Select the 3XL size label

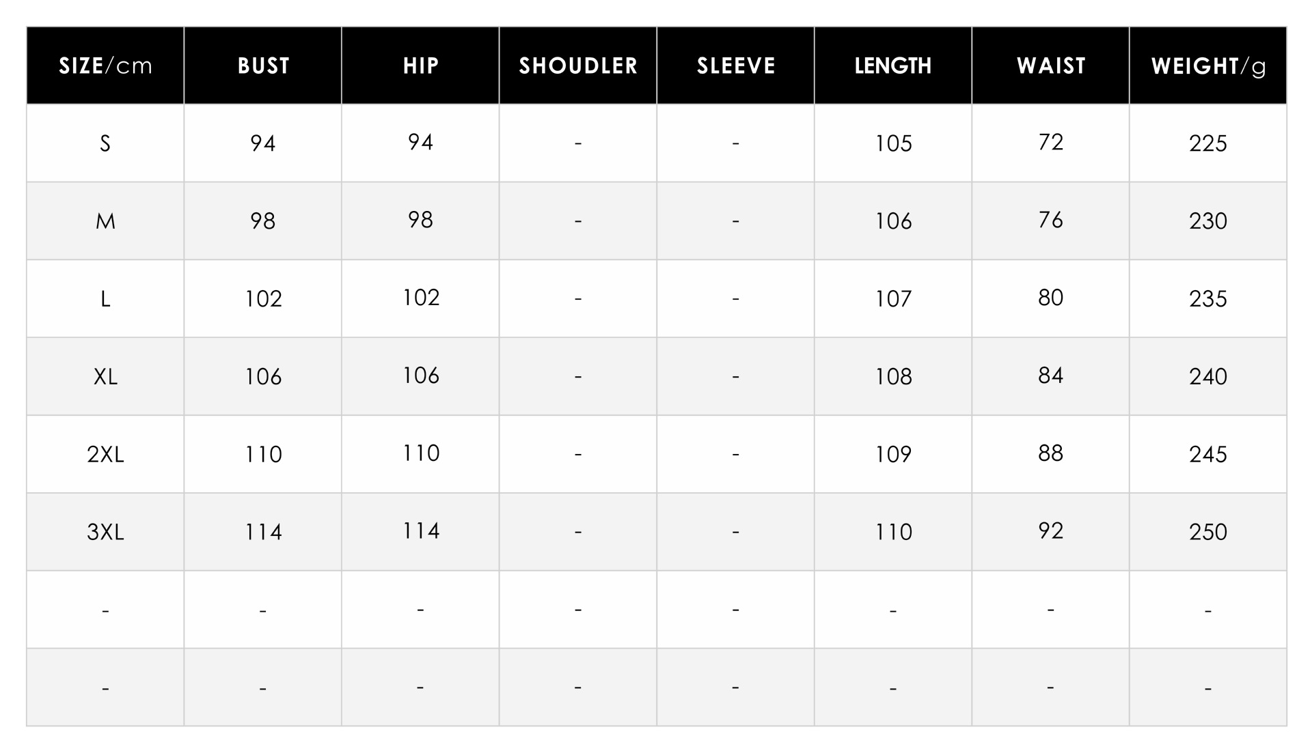pos(105,533)
